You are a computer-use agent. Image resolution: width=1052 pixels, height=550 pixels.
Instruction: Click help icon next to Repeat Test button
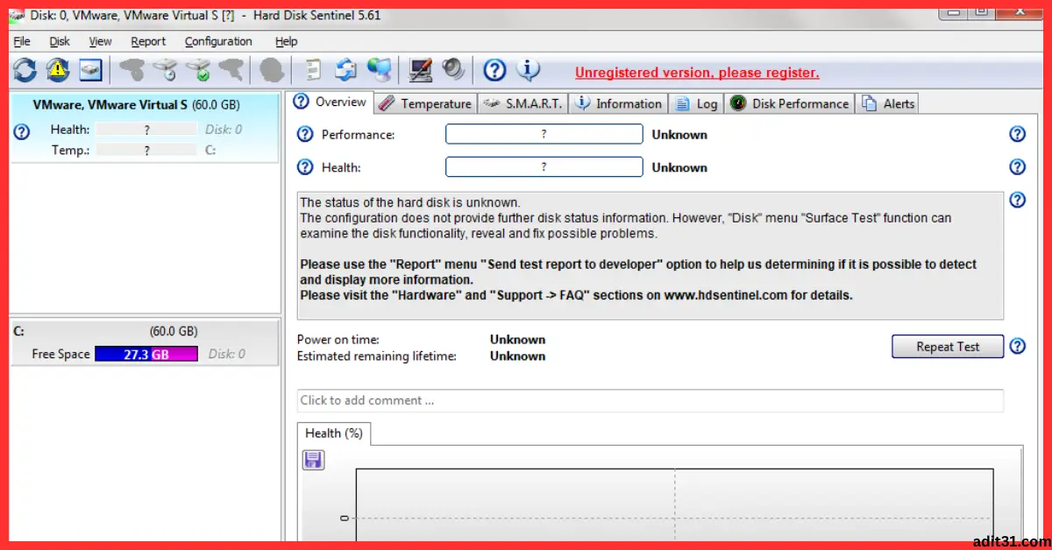tap(1017, 346)
